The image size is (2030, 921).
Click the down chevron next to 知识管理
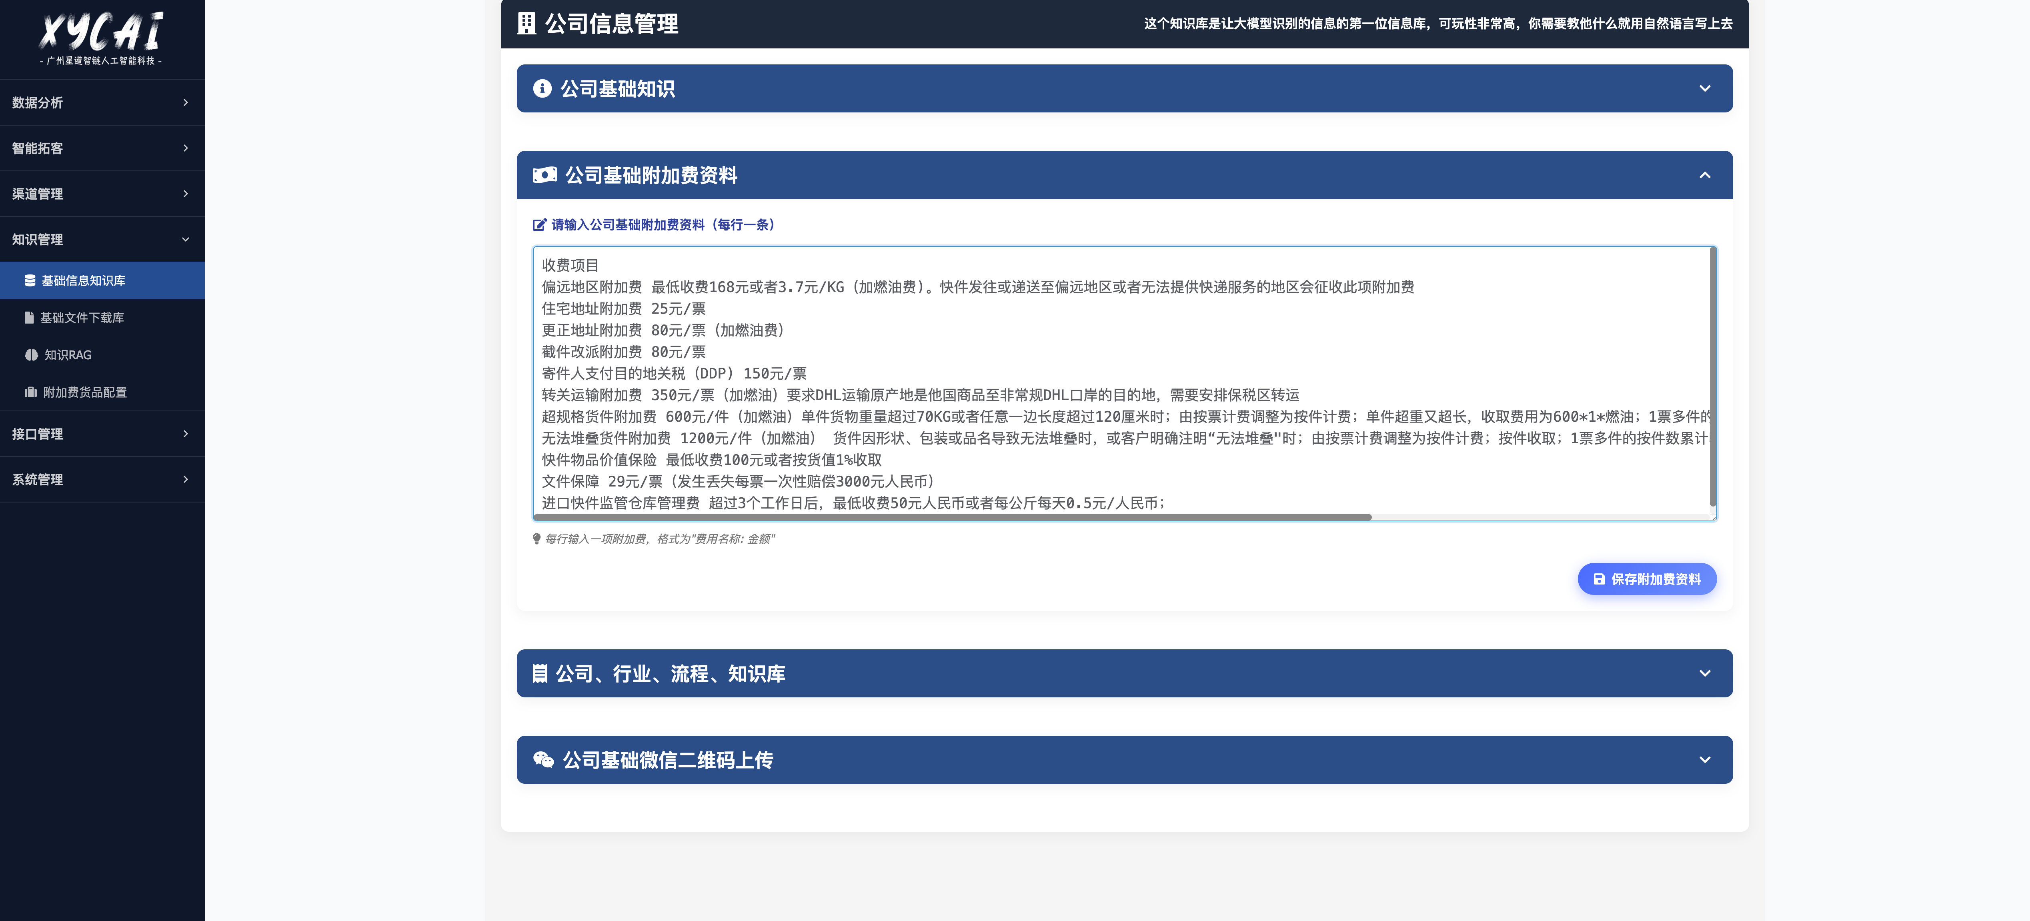[x=186, y=240]
